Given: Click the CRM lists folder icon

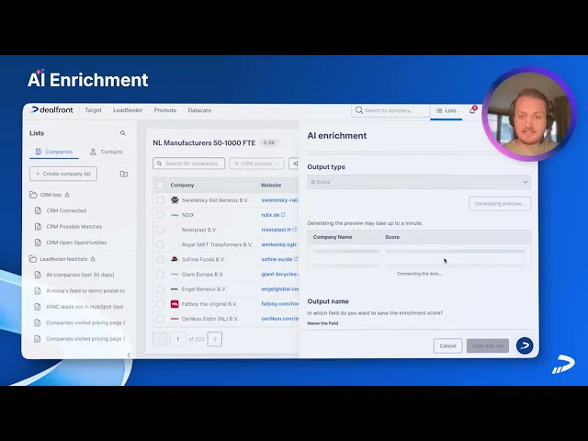Looking at the screenshot, I should [x=33, y=195].
